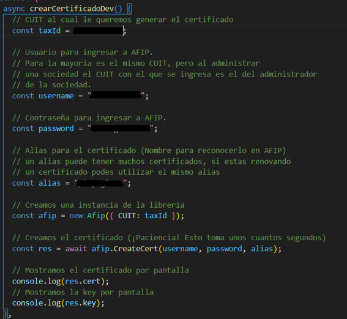Viewport: 347px width, 319px height.
Task: Click the comment 'Alias para el certificado'
Action: click(149, 151)
